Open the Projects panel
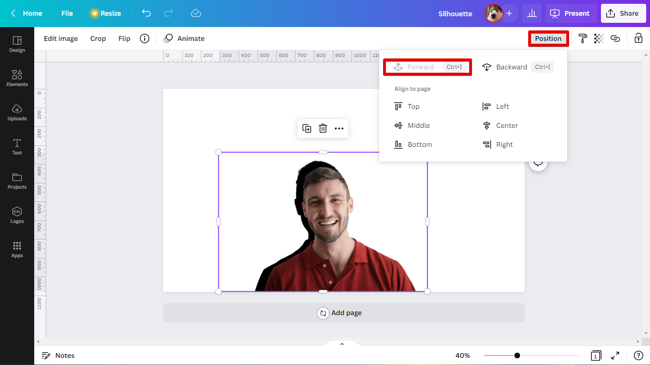Image resolution: width=650 pixels, height=365 pixels. coord(17,181)
